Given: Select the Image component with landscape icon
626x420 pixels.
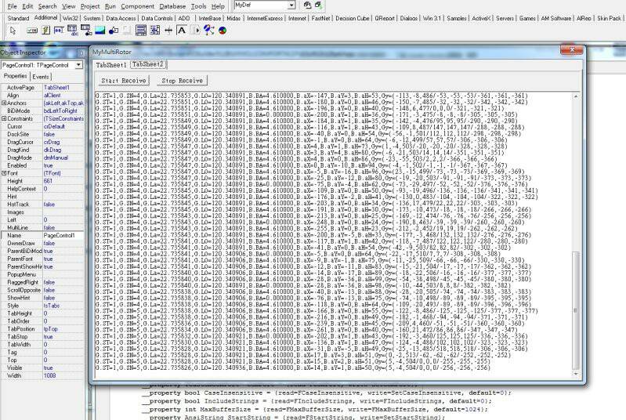Looking at the screenshot, I should pyautogui.click(x=100, y=31).
